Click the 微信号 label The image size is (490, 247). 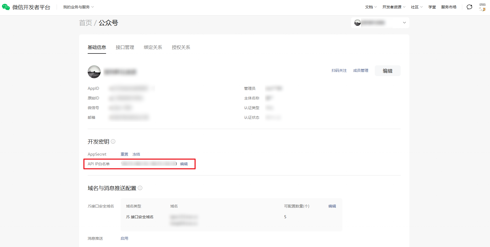click(93, 108)
